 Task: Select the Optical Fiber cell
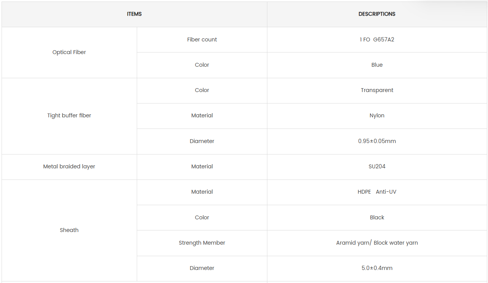[69, 53]
